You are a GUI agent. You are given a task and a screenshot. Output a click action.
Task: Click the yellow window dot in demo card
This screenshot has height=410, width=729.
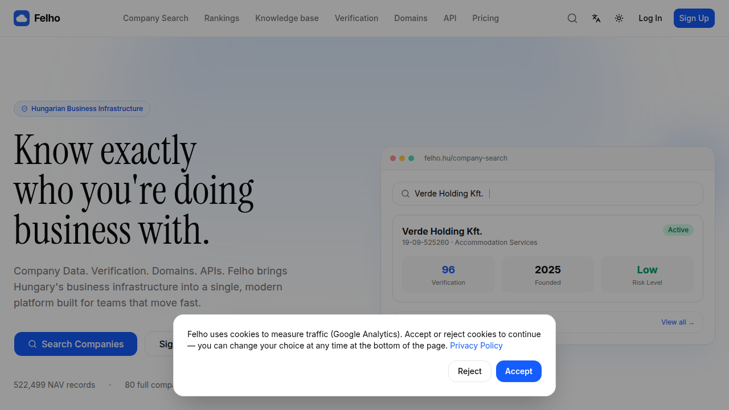(x=402, y=158)
